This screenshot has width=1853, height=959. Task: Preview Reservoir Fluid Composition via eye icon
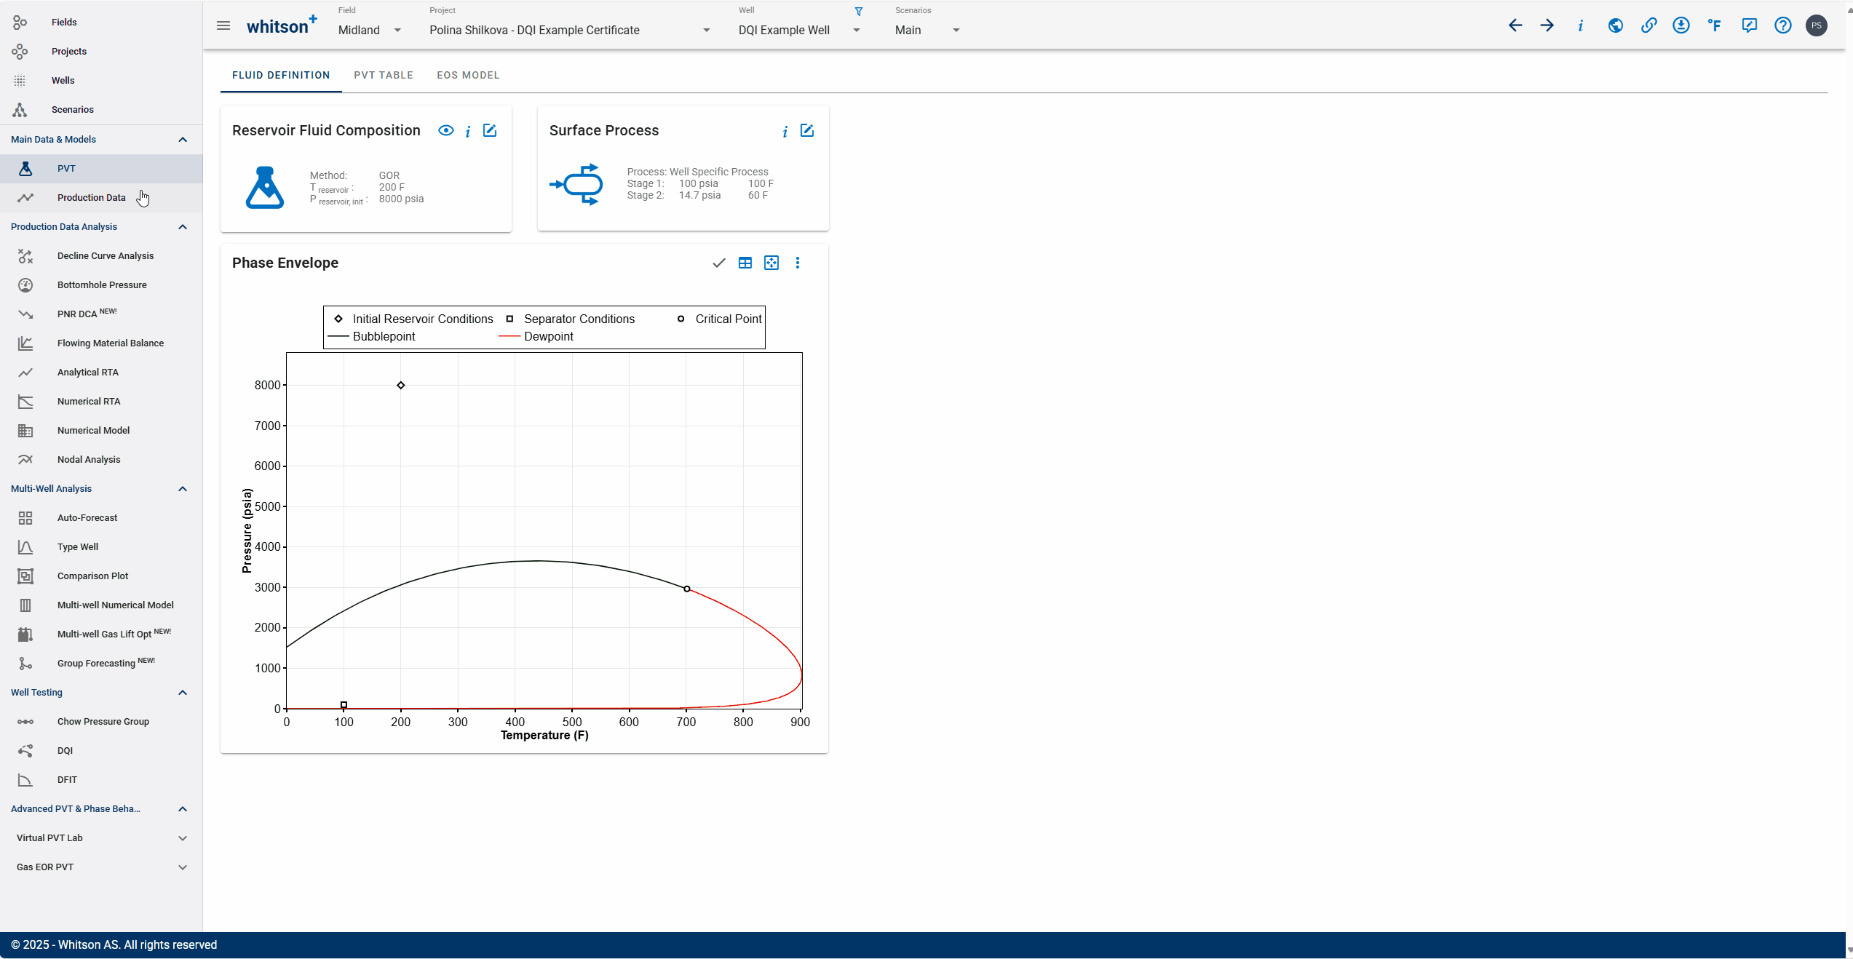coord(446,130)
